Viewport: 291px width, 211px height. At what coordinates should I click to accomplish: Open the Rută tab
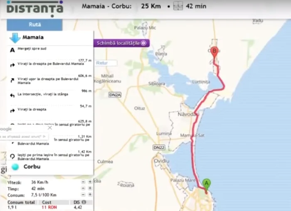point(35,25)
